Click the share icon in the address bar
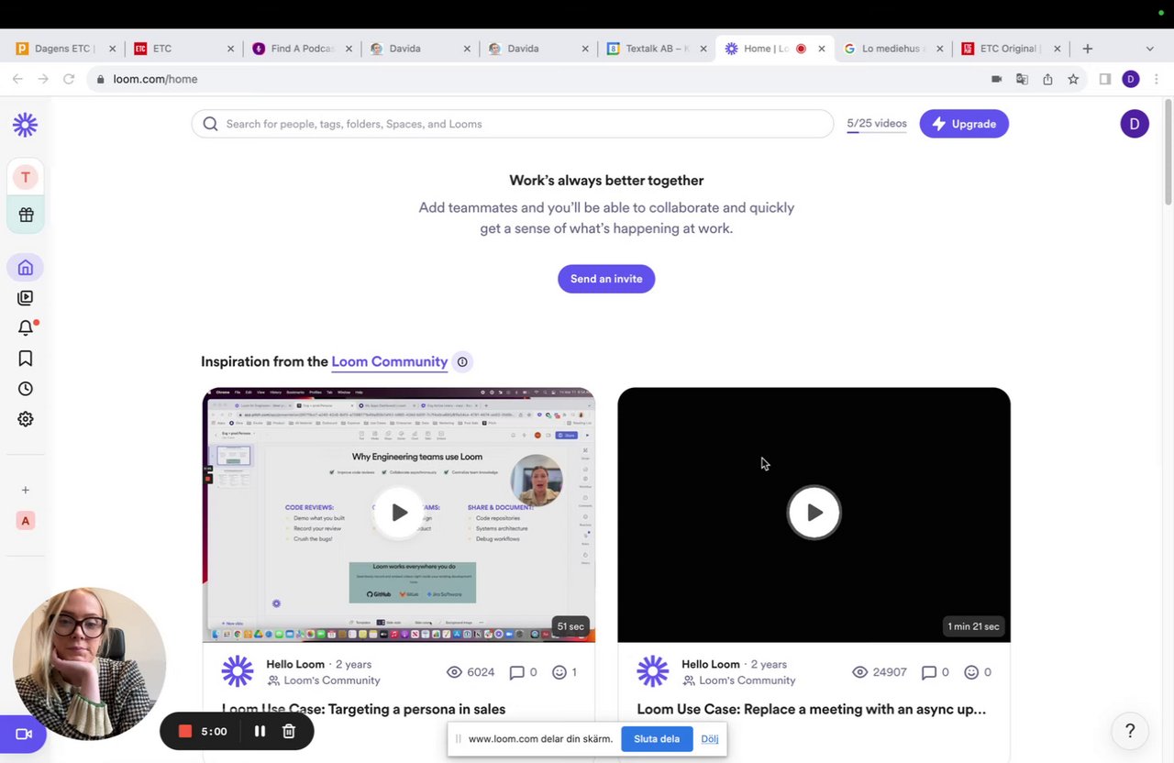The height and width of the screenshot is (763, 1174). coord(1047,80)
